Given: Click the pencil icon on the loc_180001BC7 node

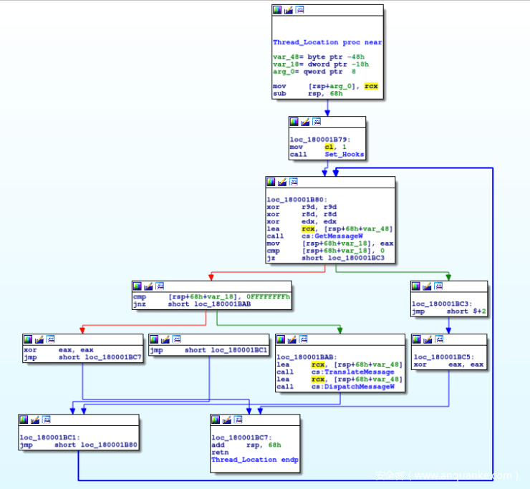Looking at the screenshot, I should coord(227,419).
